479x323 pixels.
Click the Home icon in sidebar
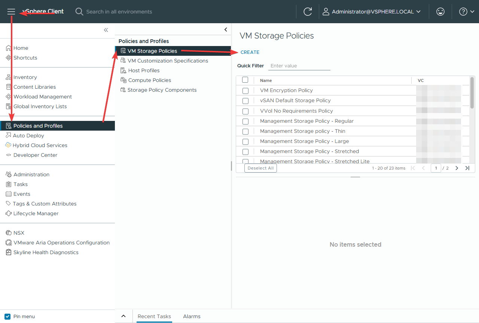(x=9, y=48)
